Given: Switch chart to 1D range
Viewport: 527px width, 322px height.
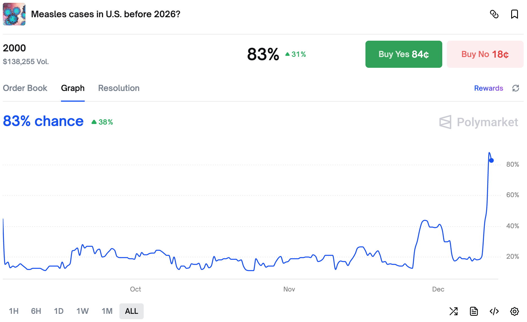Looking at the screenshot, I should (58, 311).
